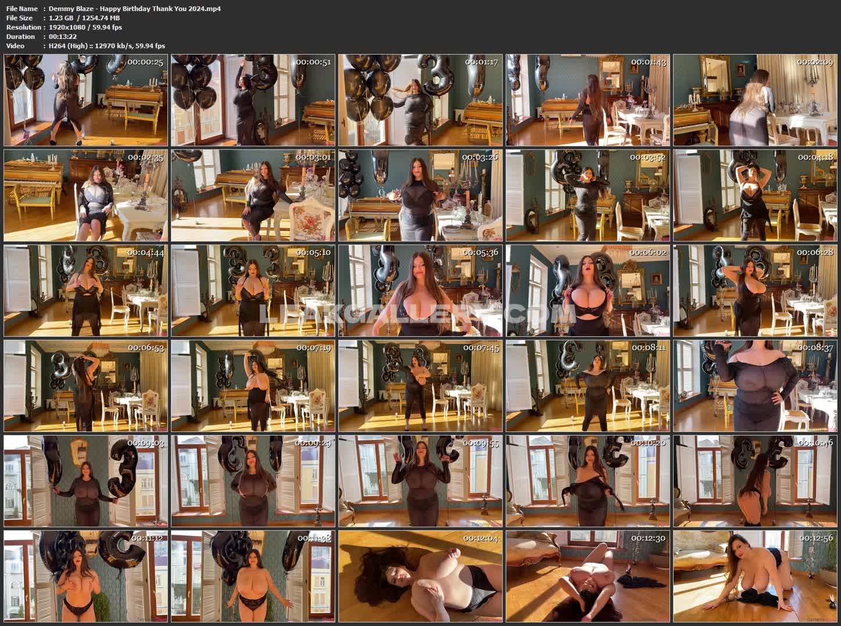Open the frame stamped 00:09:29
841x626 pixels.
pos(253,481)
